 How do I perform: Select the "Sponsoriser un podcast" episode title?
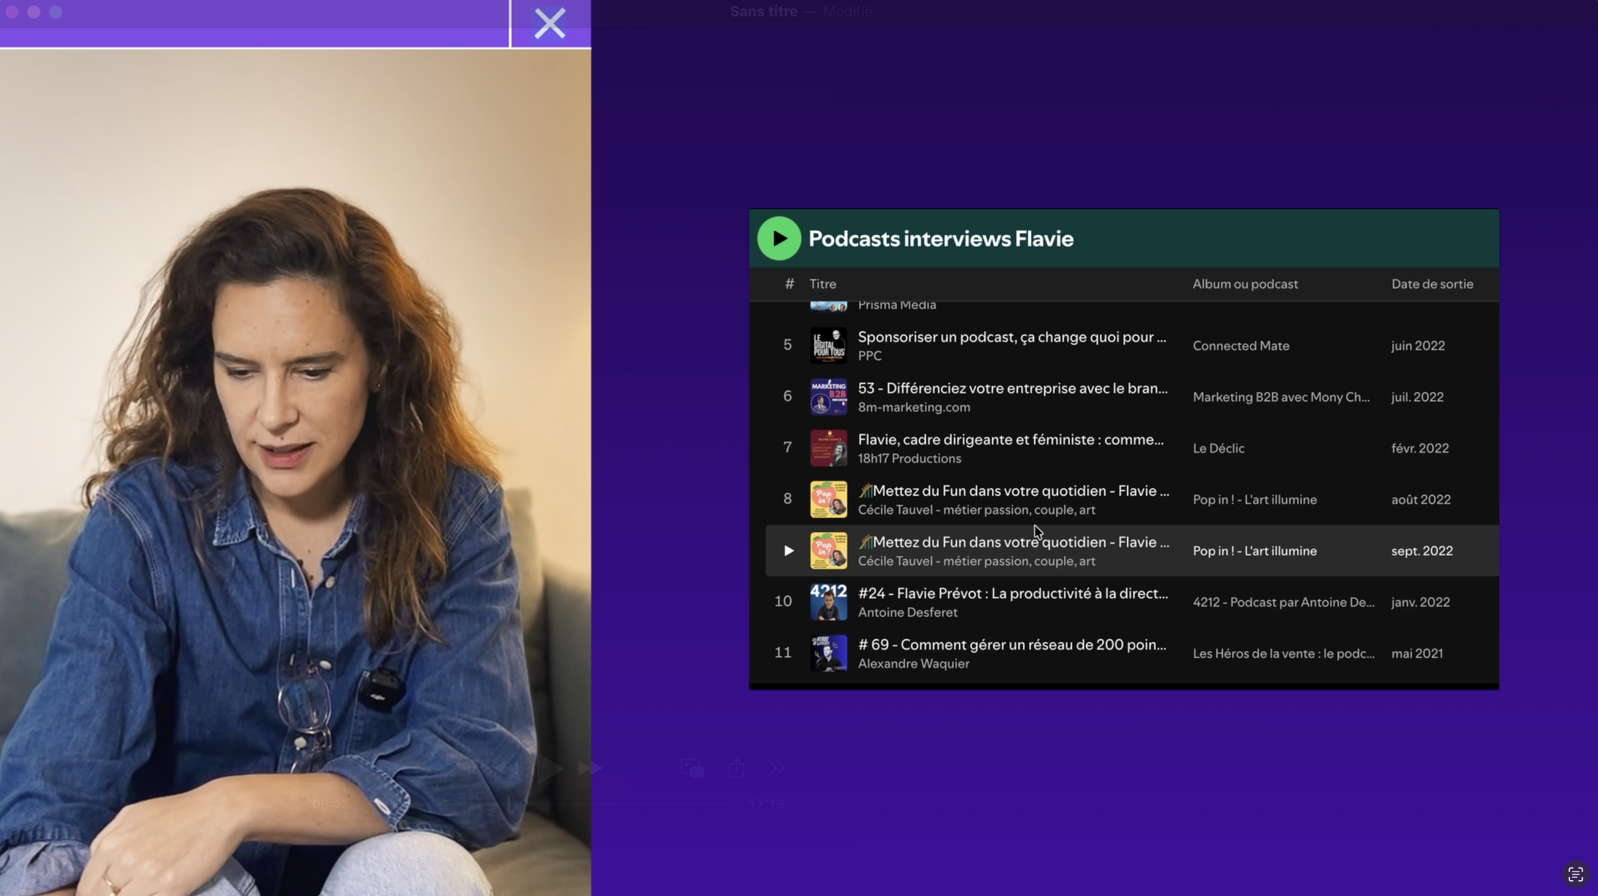(1012, 337)
